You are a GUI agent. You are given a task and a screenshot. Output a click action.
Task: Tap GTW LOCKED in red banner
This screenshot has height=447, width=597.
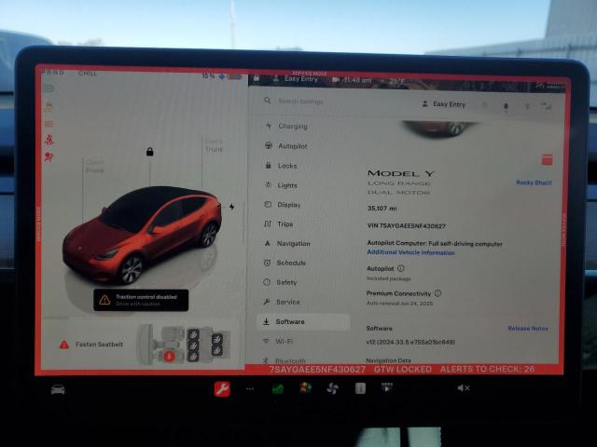point(403,370)
